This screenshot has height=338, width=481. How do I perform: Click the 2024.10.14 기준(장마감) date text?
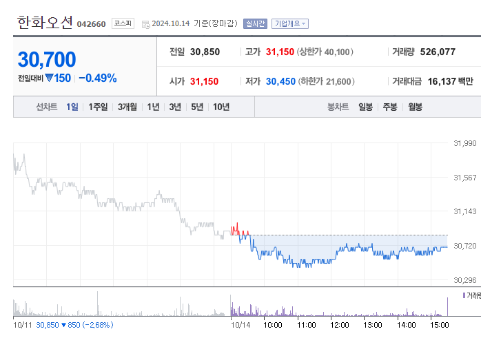tap(194, 23)
